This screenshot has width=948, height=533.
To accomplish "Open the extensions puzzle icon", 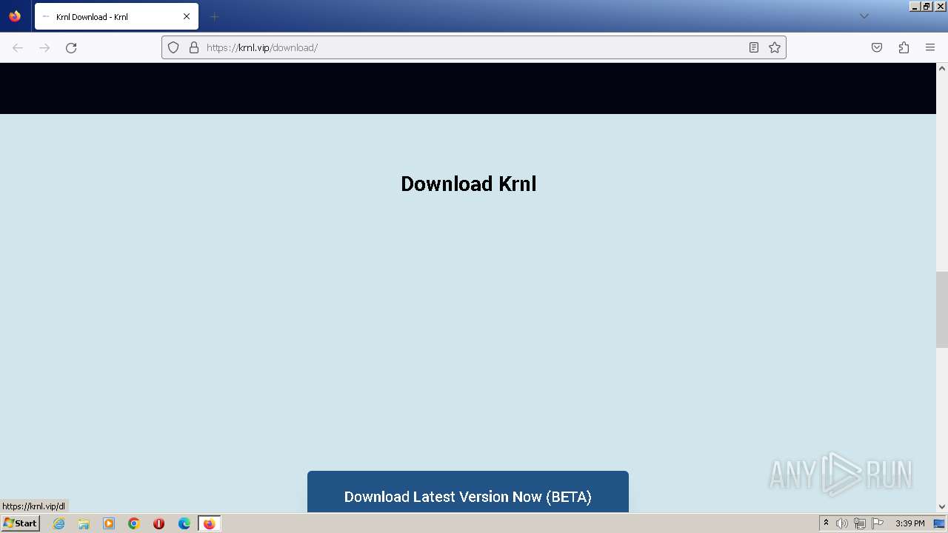I will (x=904, y=47).
